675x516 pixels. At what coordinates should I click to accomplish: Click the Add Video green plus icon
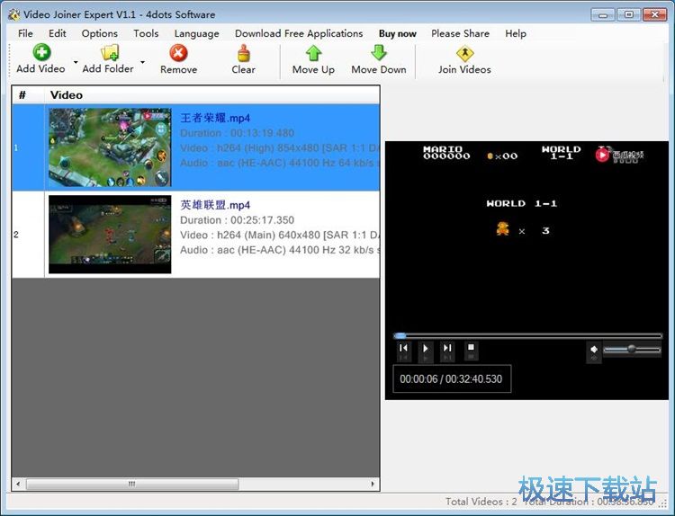point(41,52)
